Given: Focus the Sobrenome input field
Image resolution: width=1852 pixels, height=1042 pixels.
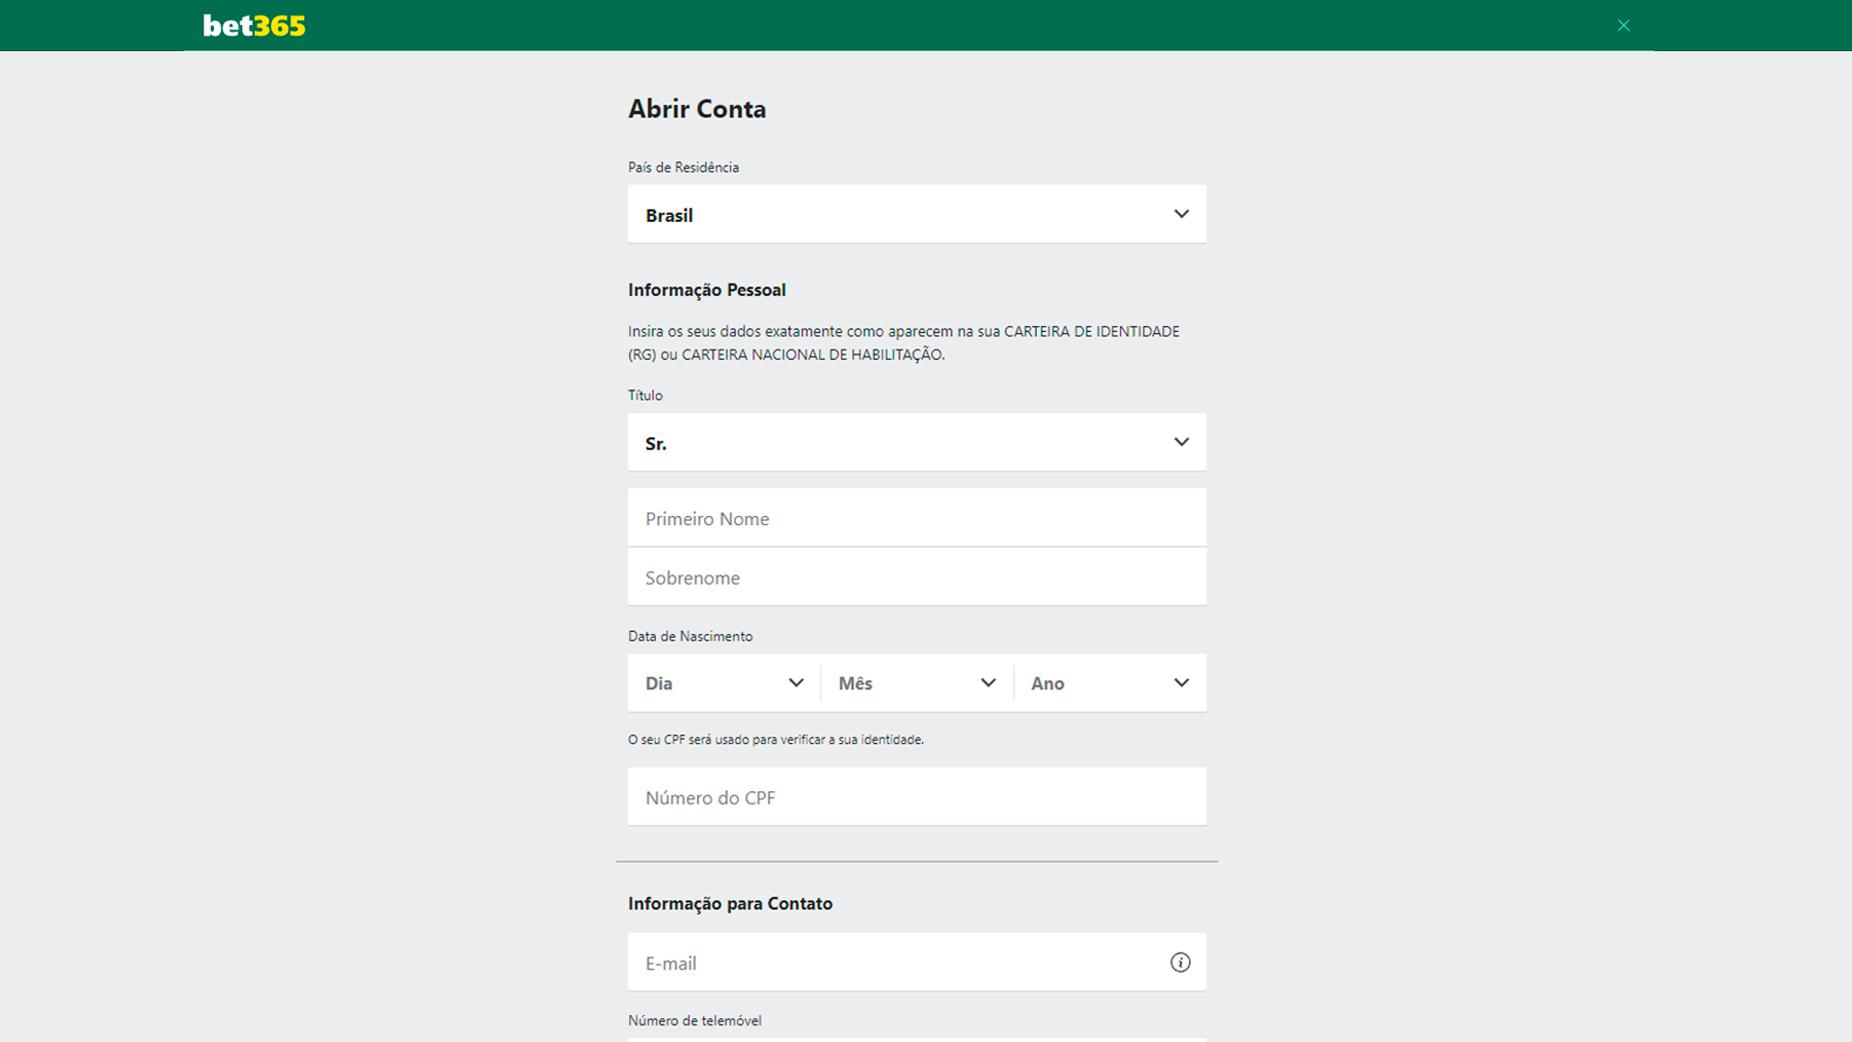Looking at the screenshot, I should click(x=916, y=577).
